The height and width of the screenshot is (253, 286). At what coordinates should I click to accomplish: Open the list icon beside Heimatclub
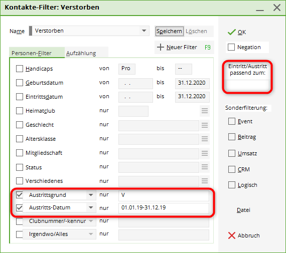205,111
